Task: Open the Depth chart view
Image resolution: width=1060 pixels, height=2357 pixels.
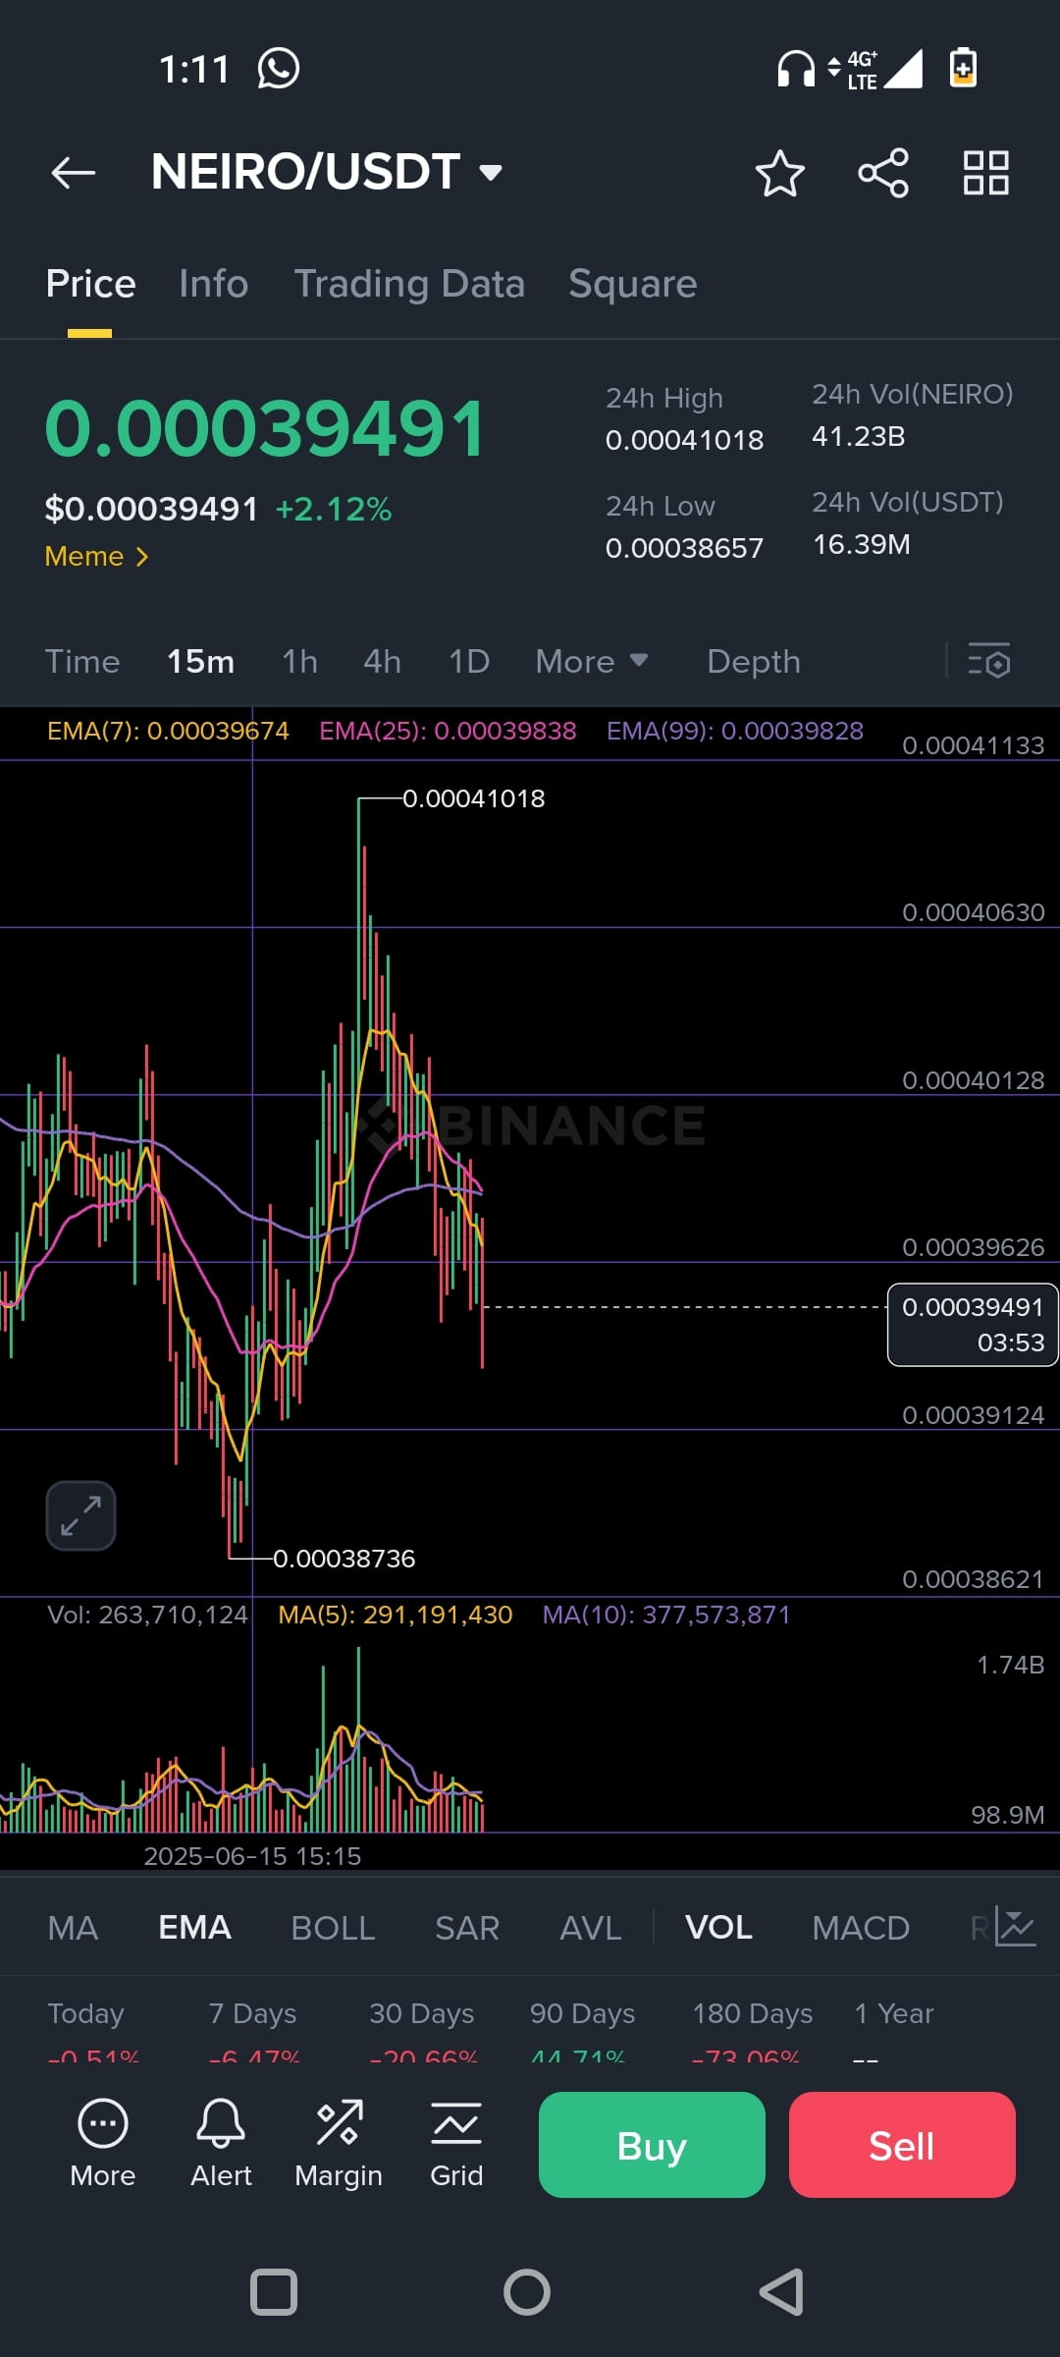Action: pos(754,661)
